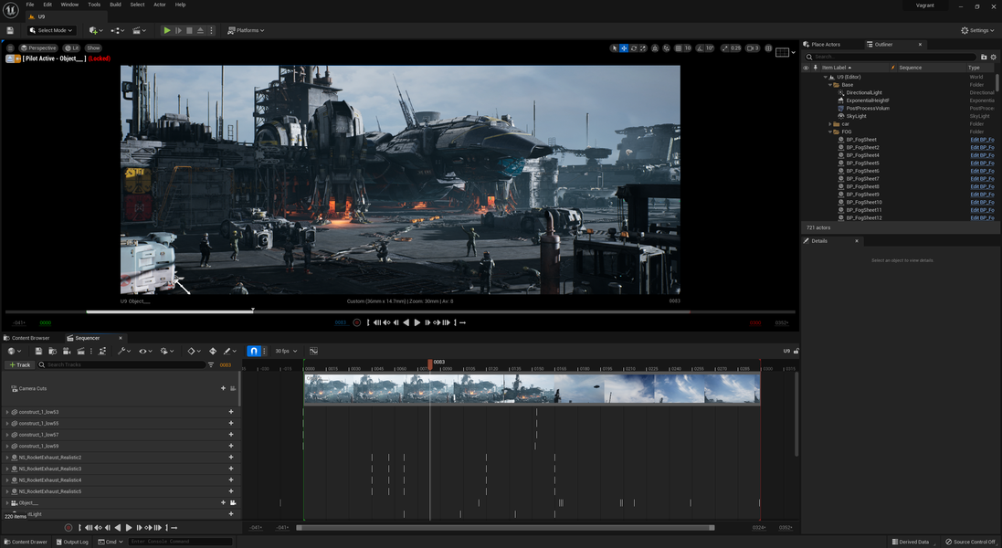This screenshot has width=1002, height=548.
Task: Switch to Place Actors tab
Action: [x=822, y=44]
